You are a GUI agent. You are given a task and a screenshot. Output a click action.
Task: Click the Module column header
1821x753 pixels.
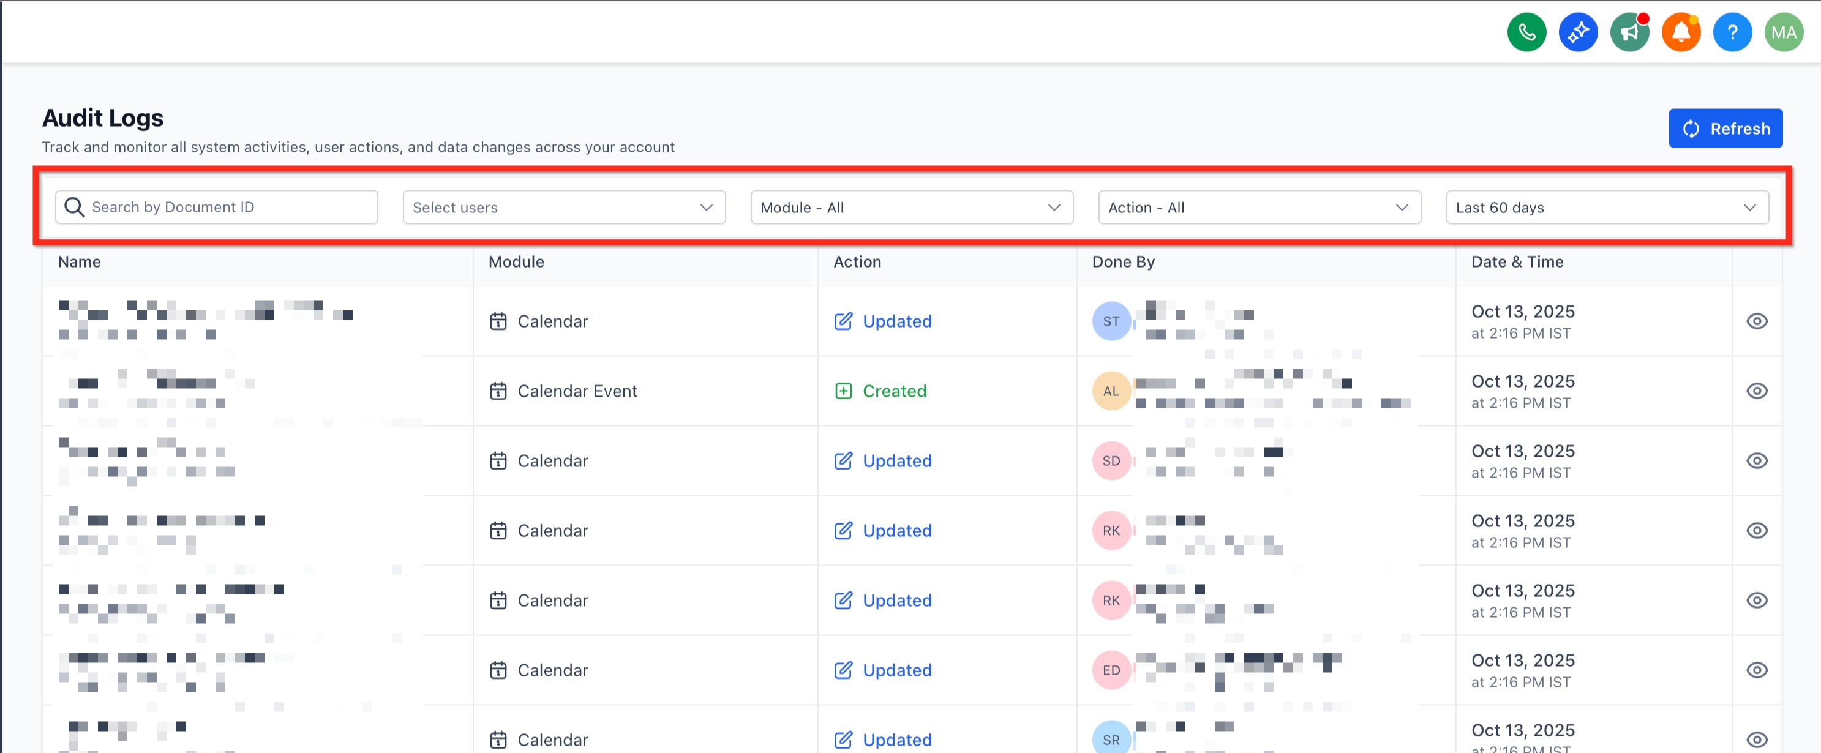(516, 261)
